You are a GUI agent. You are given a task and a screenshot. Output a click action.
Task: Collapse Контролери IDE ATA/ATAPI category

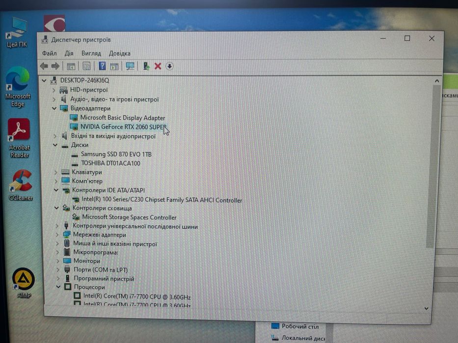(56, 190)
